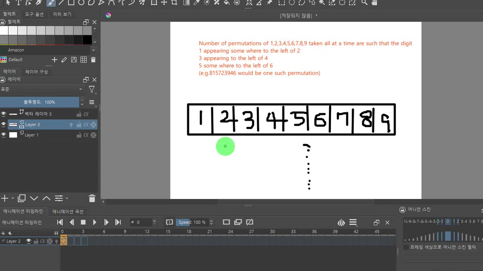483x271 pixels.
Task: Delete color from palette with trash icon
Action: point(93,59)
